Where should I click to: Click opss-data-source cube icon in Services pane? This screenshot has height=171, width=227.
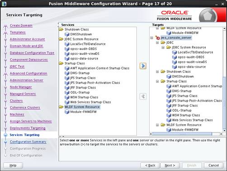pos(67,59)
